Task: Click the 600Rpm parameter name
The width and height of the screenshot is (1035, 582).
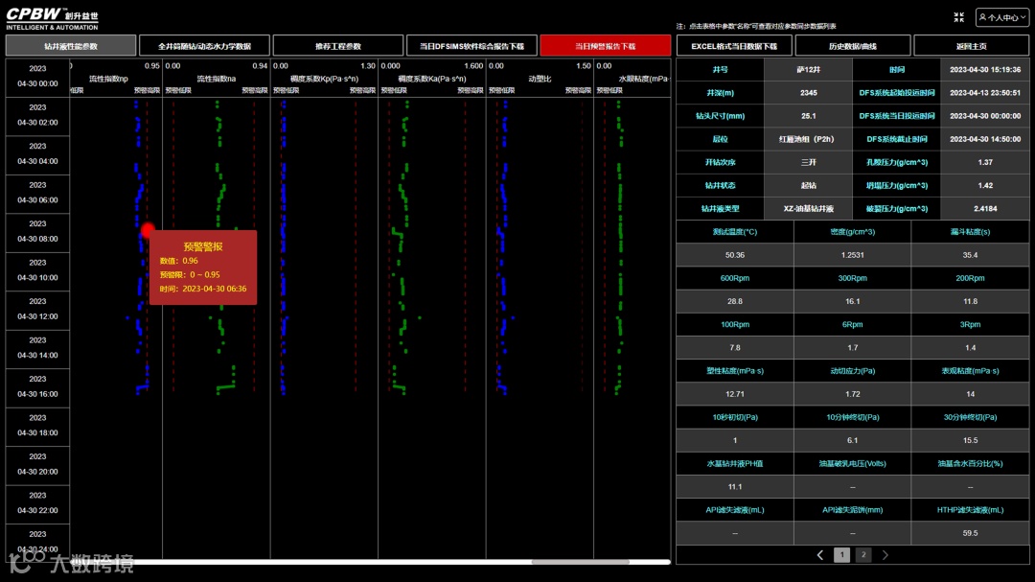Action: pos(735,278)
